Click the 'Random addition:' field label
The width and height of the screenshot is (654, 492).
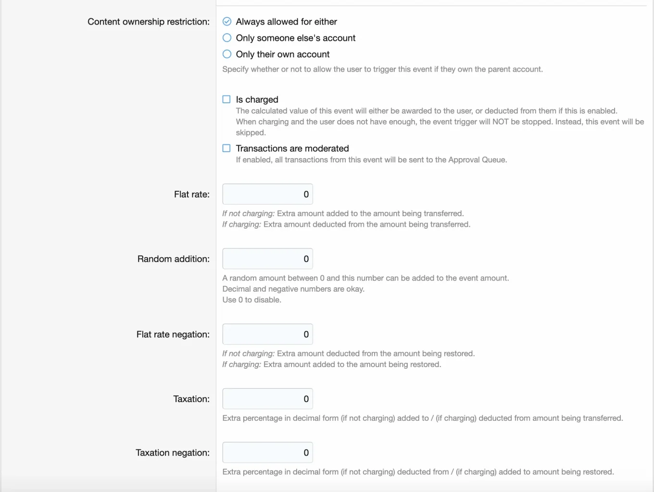click(x=174, y=259)
